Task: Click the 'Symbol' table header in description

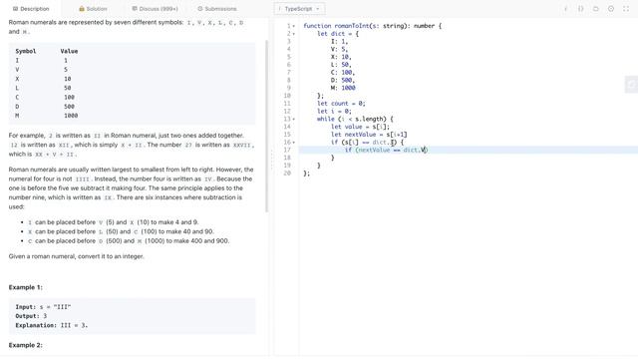Action: (26, 51)
